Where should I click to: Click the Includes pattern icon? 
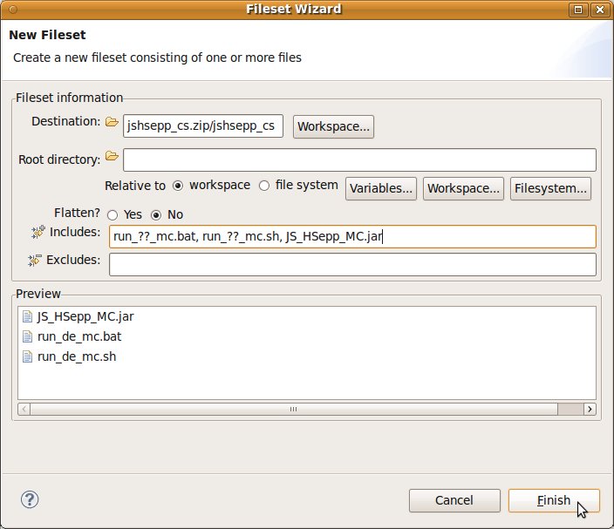(37, 233)
